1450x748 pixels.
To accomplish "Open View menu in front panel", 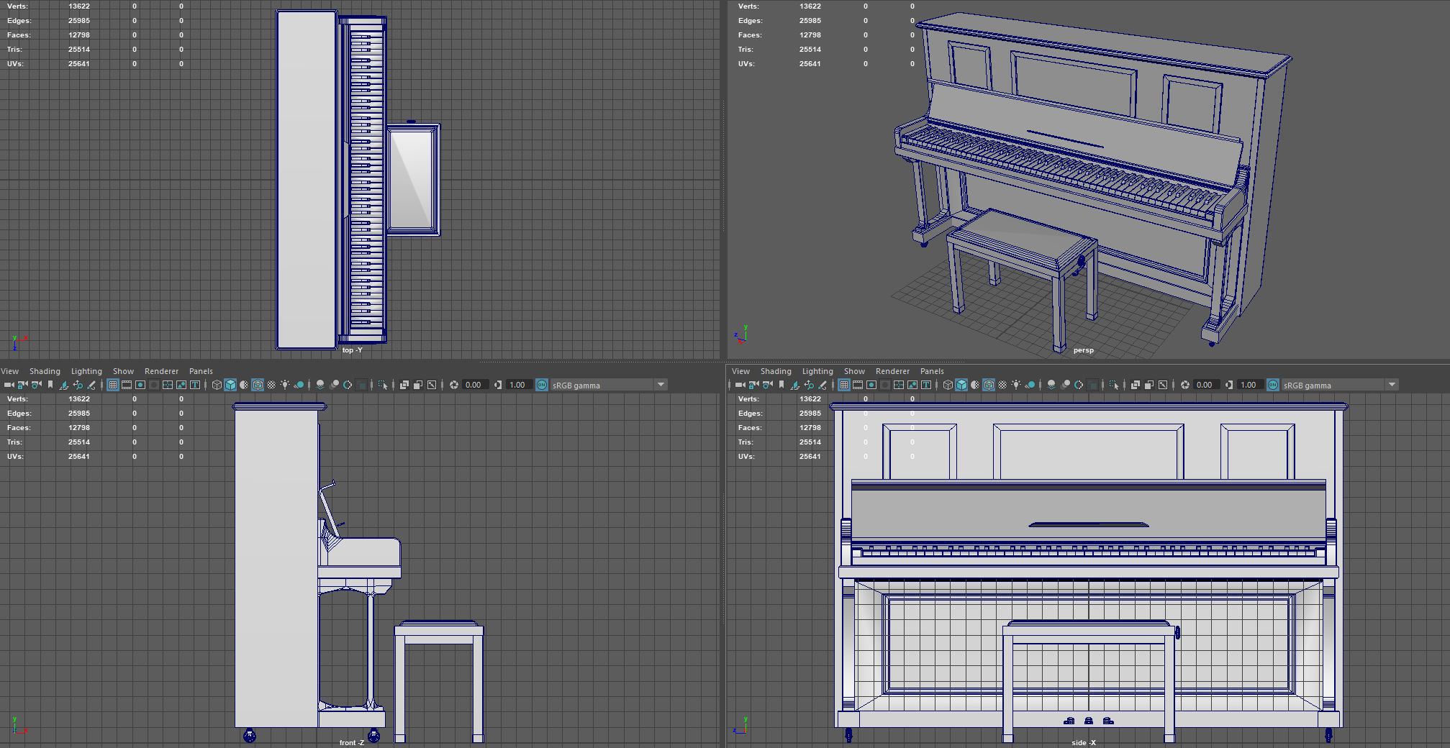I will click(9, 371).
